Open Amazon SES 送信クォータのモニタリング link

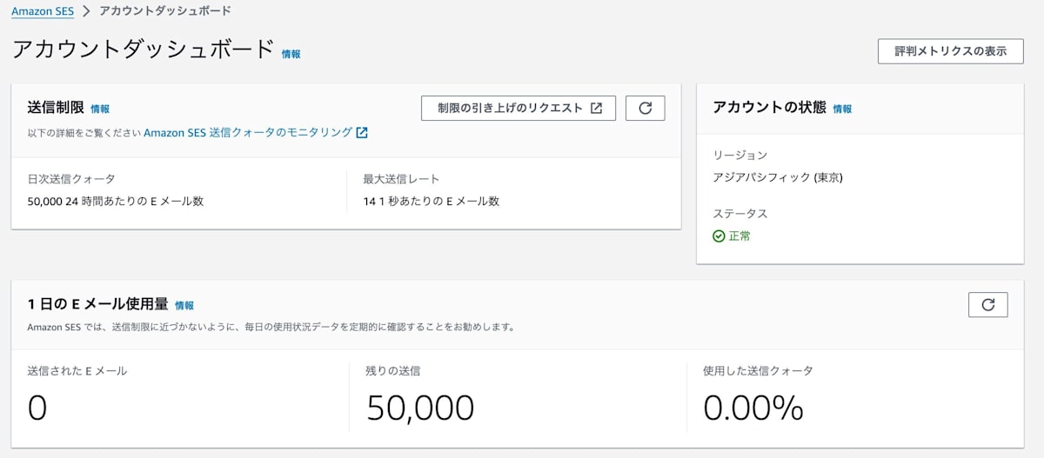(x=248, y=133)
